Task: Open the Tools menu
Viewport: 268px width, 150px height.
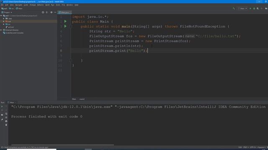Action: coord(58,5)
